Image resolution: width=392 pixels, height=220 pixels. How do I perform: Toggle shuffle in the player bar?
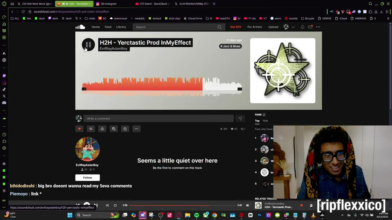click(107, 205)
